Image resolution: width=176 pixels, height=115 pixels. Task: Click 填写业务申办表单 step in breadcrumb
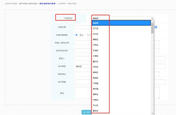pyautogui.click(x=47, y=3)
